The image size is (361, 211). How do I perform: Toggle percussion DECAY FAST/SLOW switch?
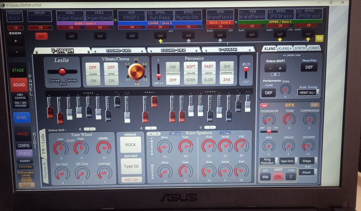point(209,73)
